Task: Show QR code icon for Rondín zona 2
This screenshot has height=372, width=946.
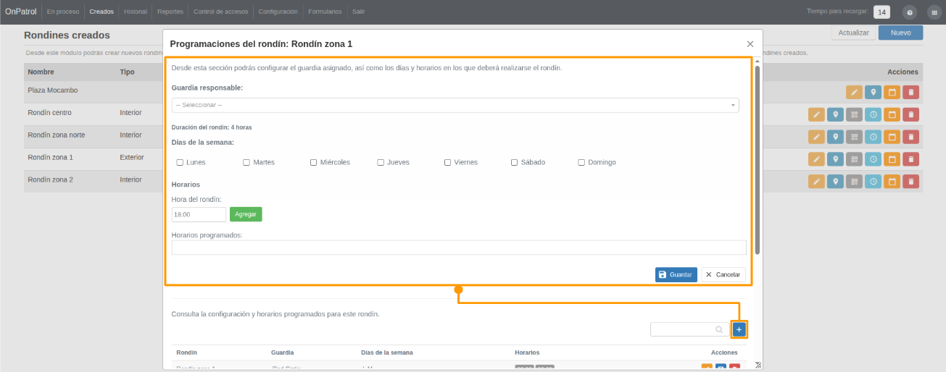Action: [854, 182]
